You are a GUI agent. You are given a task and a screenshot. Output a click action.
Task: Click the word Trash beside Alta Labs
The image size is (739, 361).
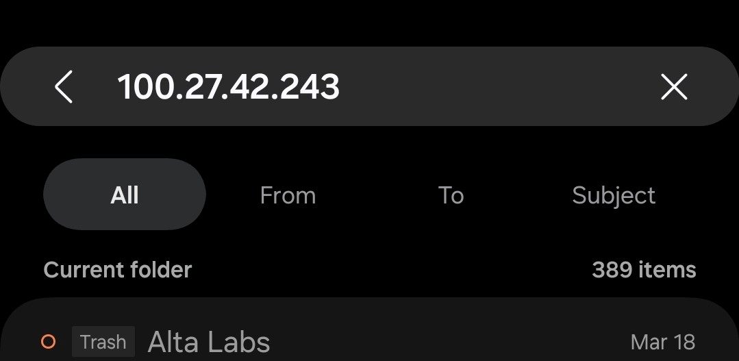click(x=103, y=342)
